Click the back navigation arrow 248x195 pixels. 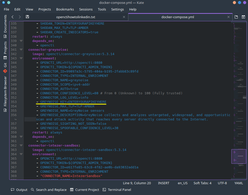tap(13, 17)
